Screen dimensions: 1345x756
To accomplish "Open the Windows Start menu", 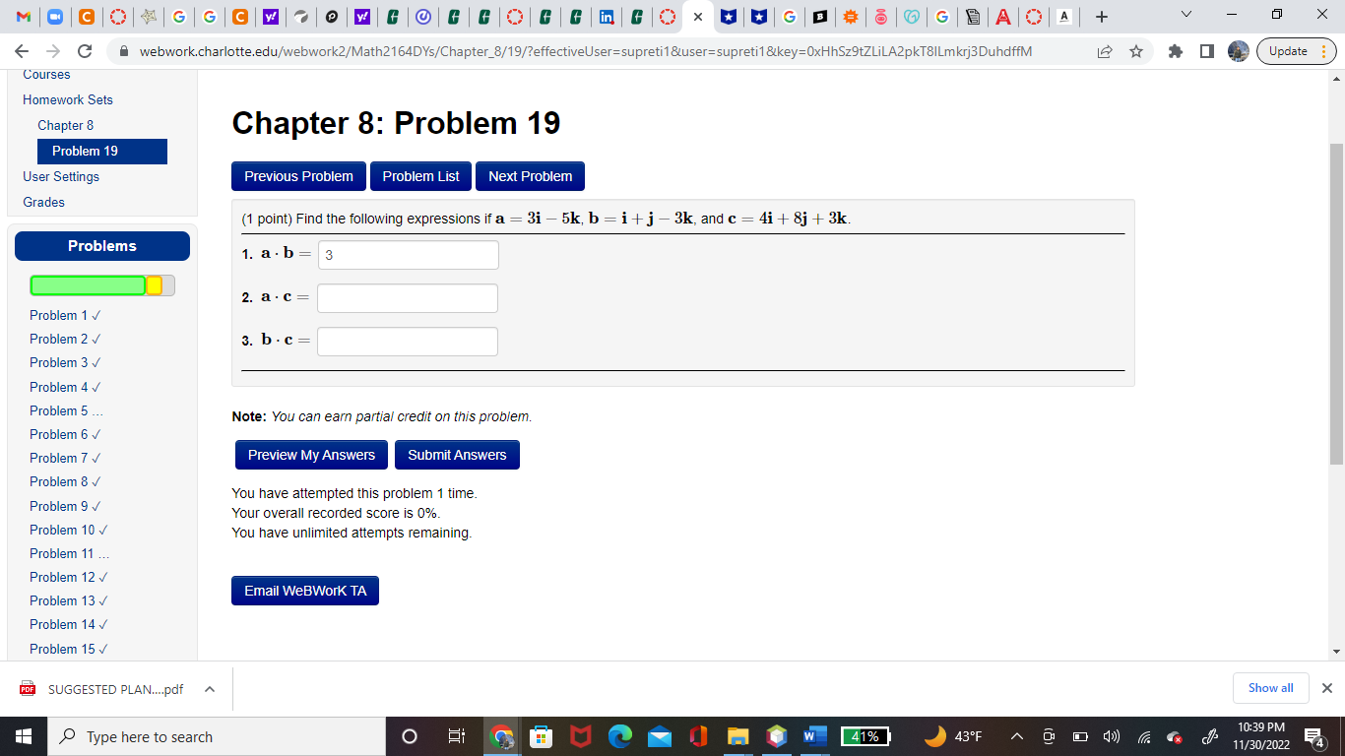I will (x=24, y=736).
